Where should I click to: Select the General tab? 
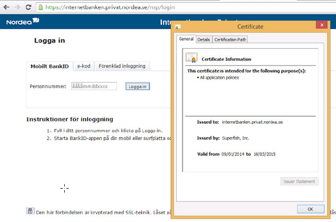186,39
